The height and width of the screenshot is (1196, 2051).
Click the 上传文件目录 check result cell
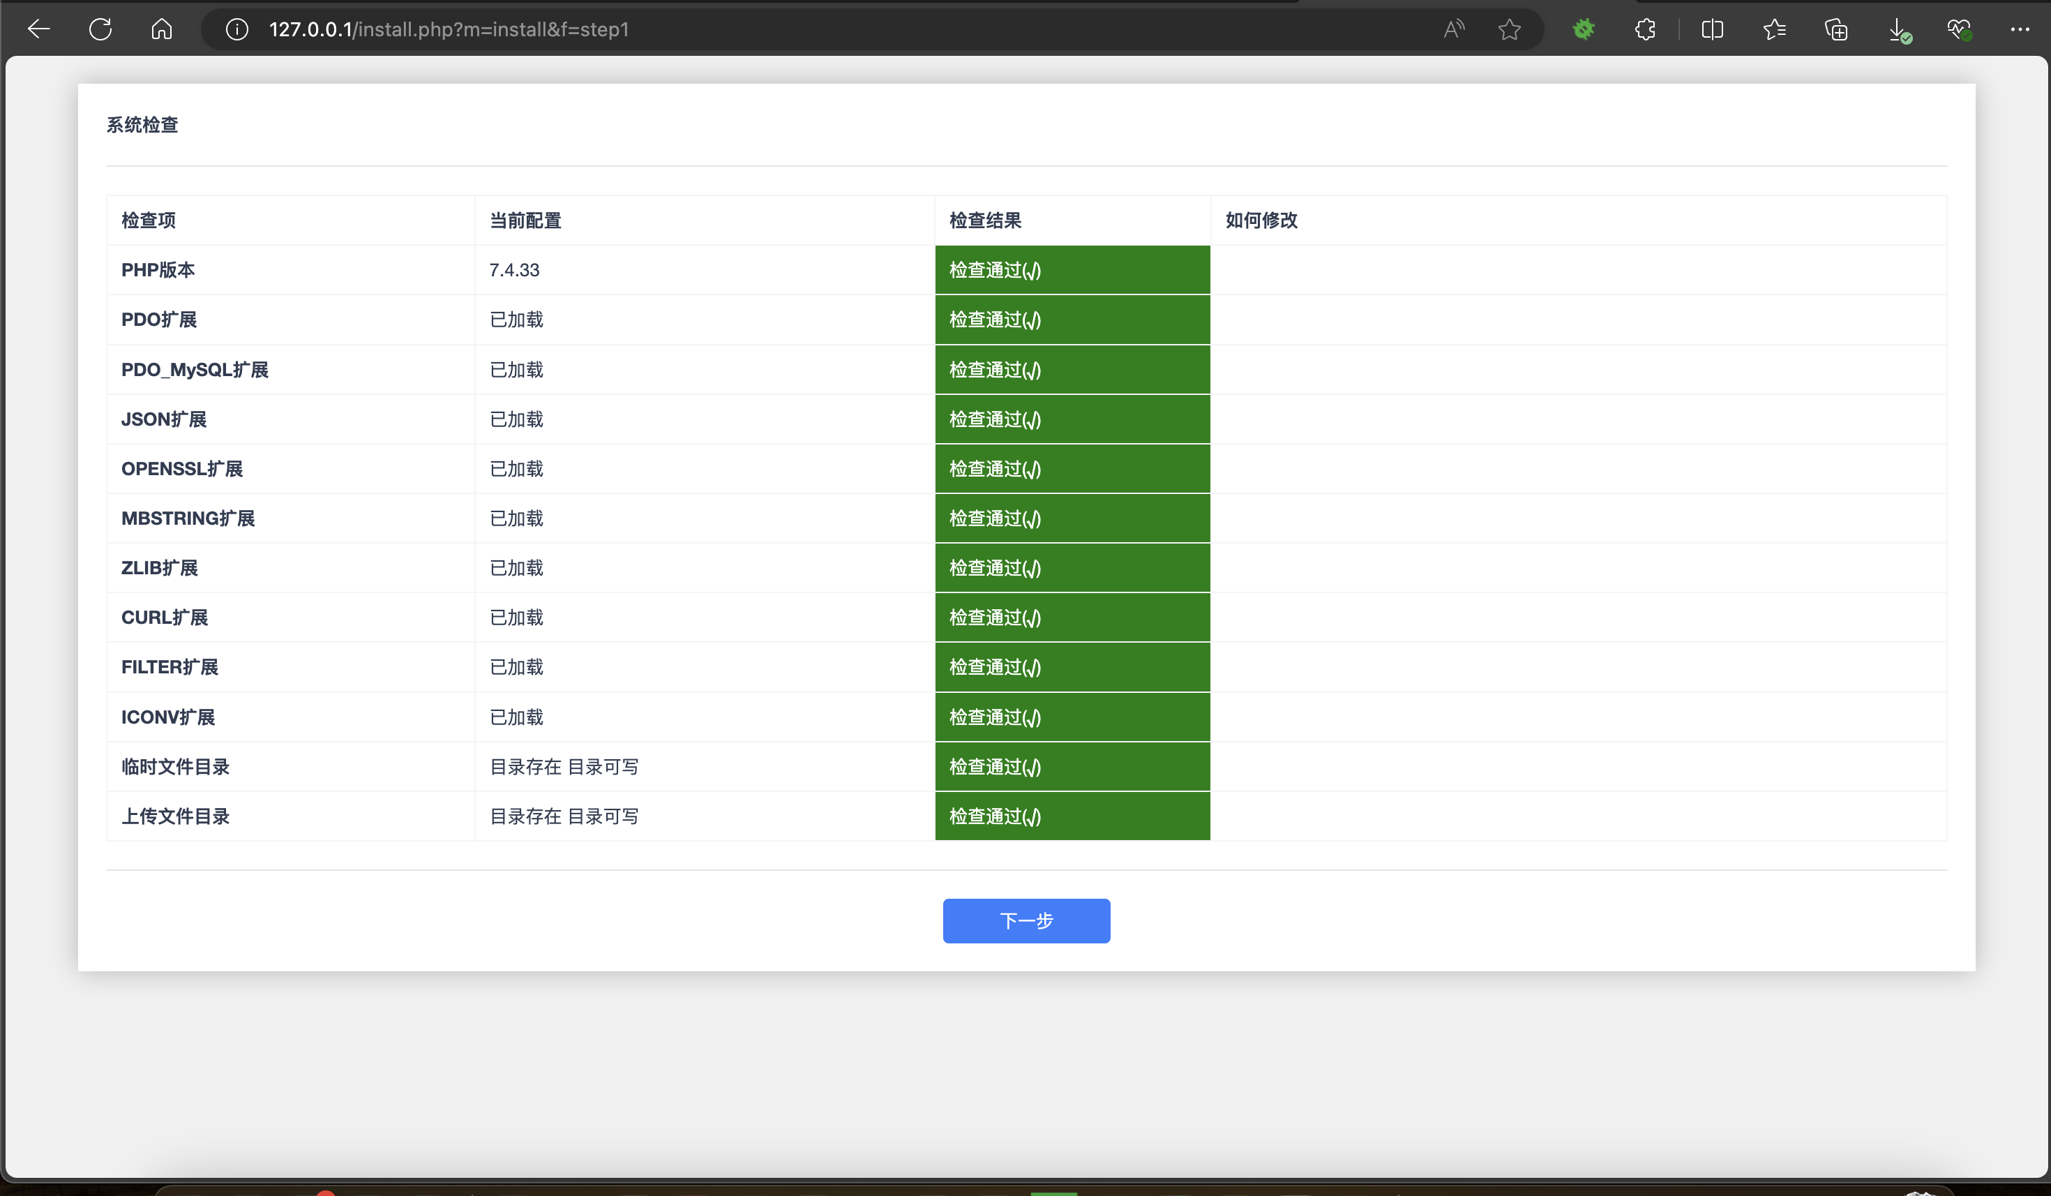click(x=1072, y=816)
